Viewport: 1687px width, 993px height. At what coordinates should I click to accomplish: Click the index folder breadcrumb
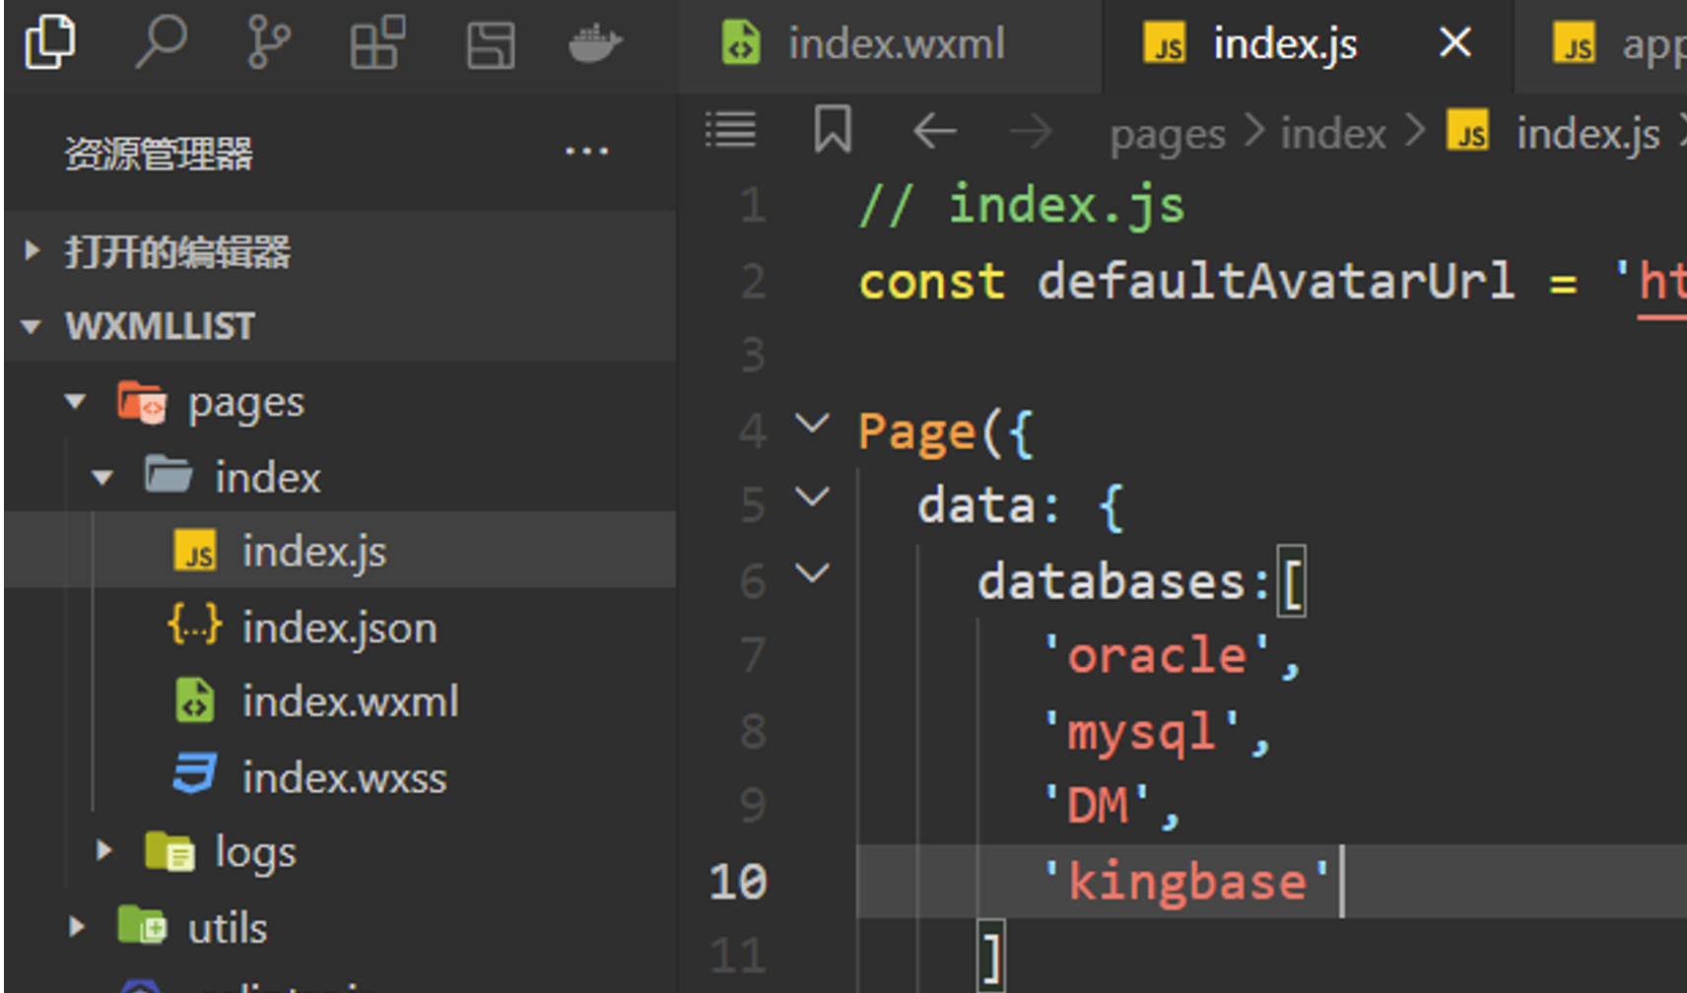coord(1333,134)
